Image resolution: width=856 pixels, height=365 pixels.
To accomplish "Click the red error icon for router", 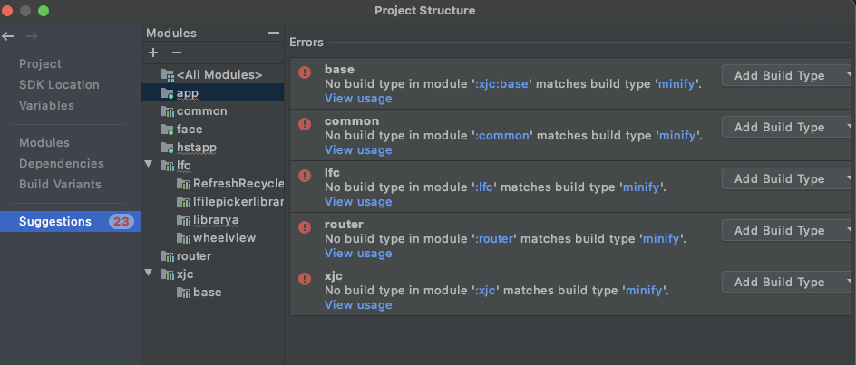I will tap(305, 226).
